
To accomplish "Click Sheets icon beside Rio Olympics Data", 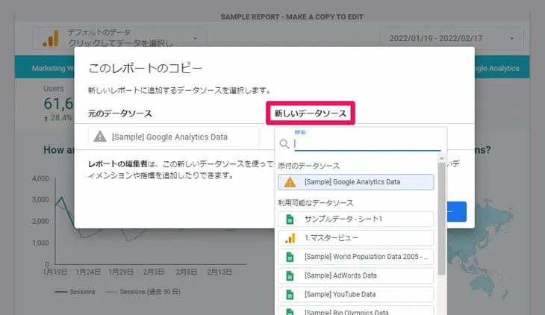I will [290, 311].
